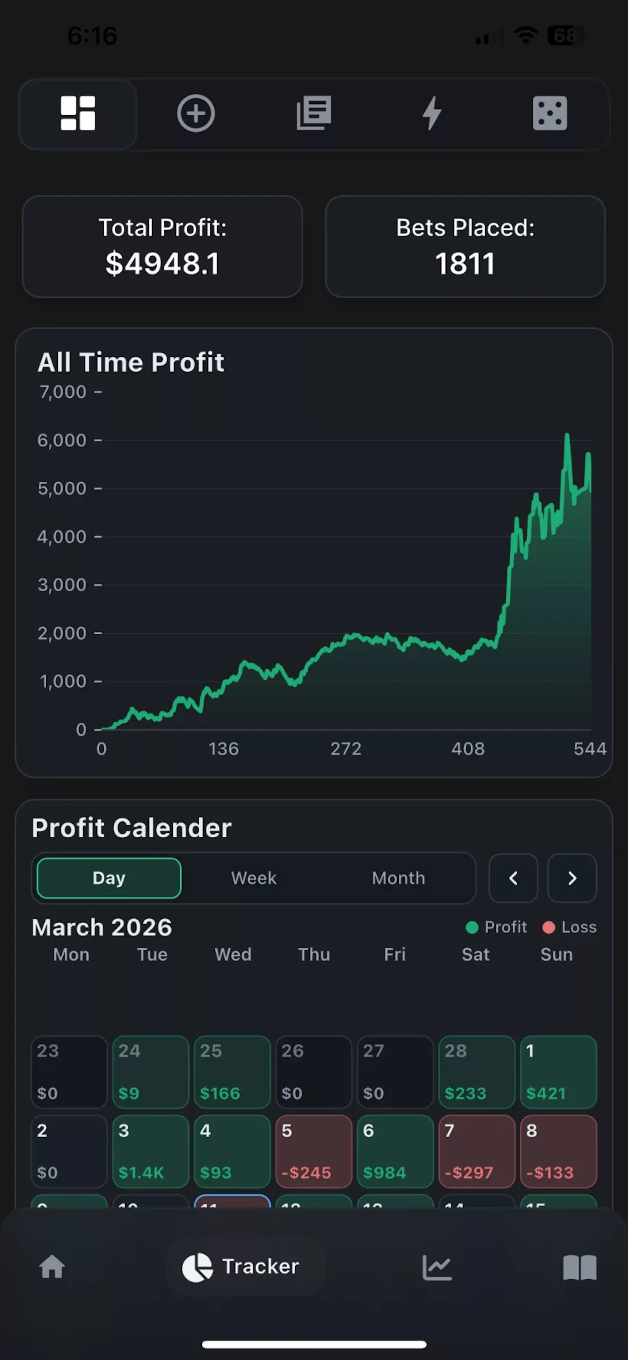Select the Day calendar view
628x1360 pixels.
coord(109,878)
